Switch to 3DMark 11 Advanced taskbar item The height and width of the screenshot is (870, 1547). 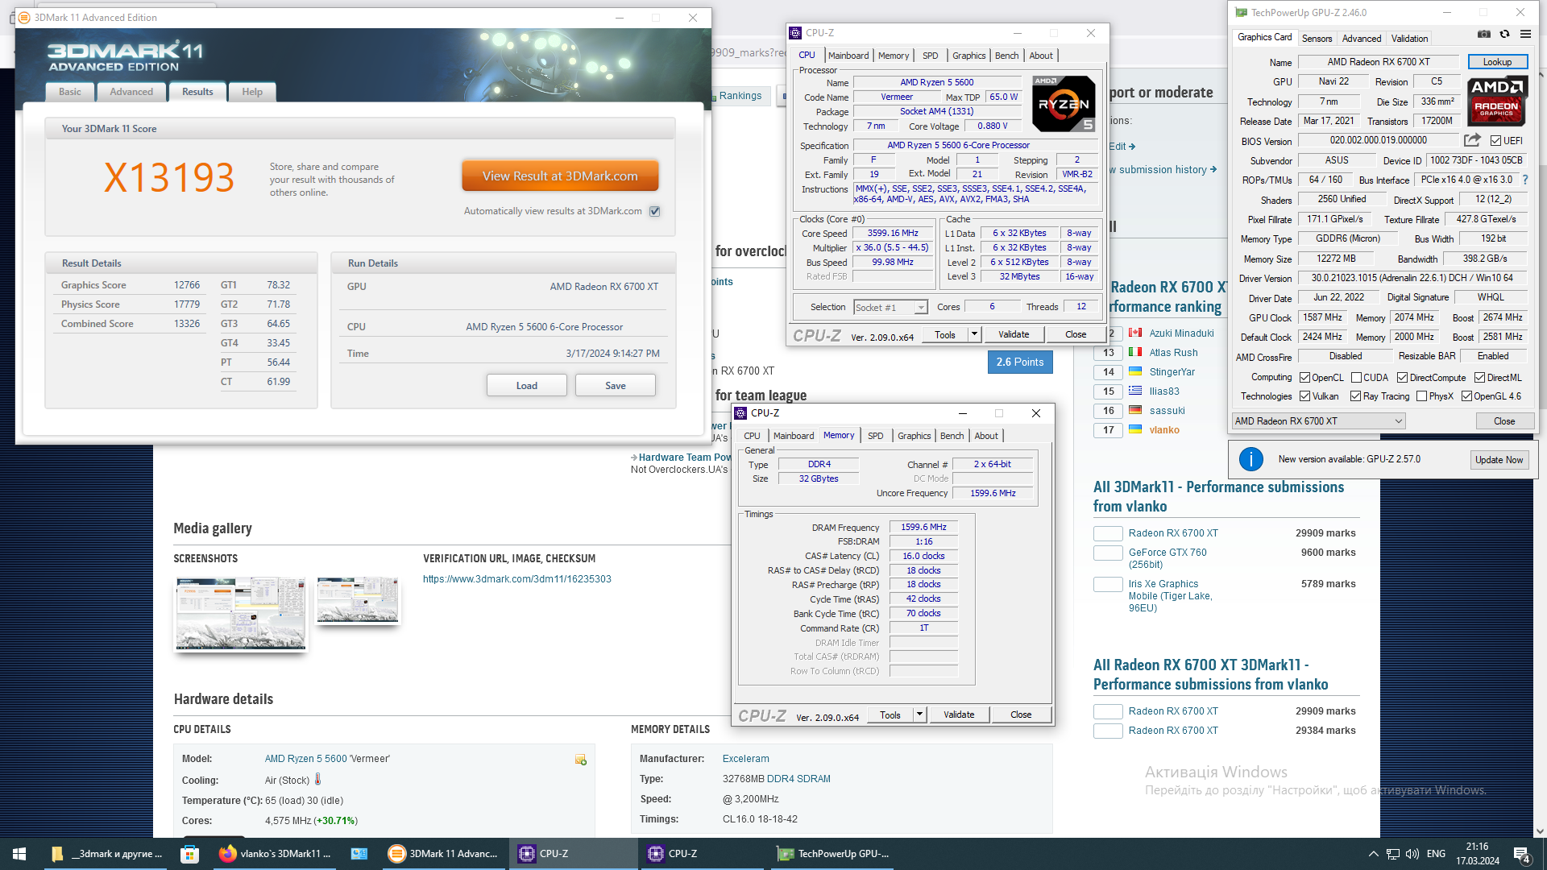point(443,854)
